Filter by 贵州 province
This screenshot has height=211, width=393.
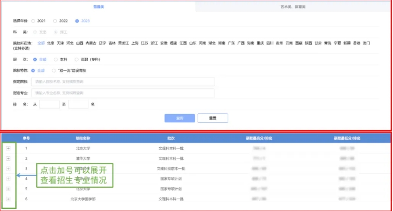tap(279, 43)
